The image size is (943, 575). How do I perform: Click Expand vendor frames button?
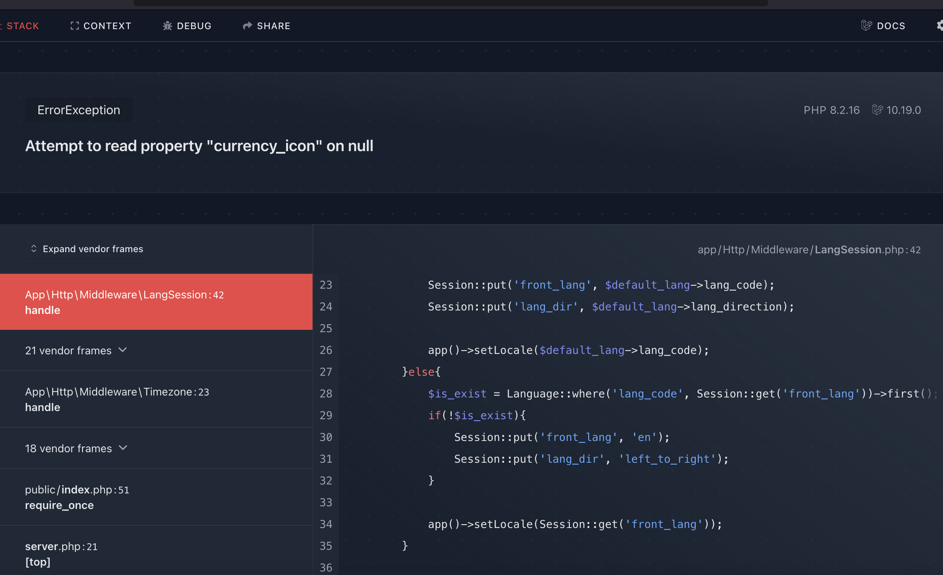(x=87, y=249)
